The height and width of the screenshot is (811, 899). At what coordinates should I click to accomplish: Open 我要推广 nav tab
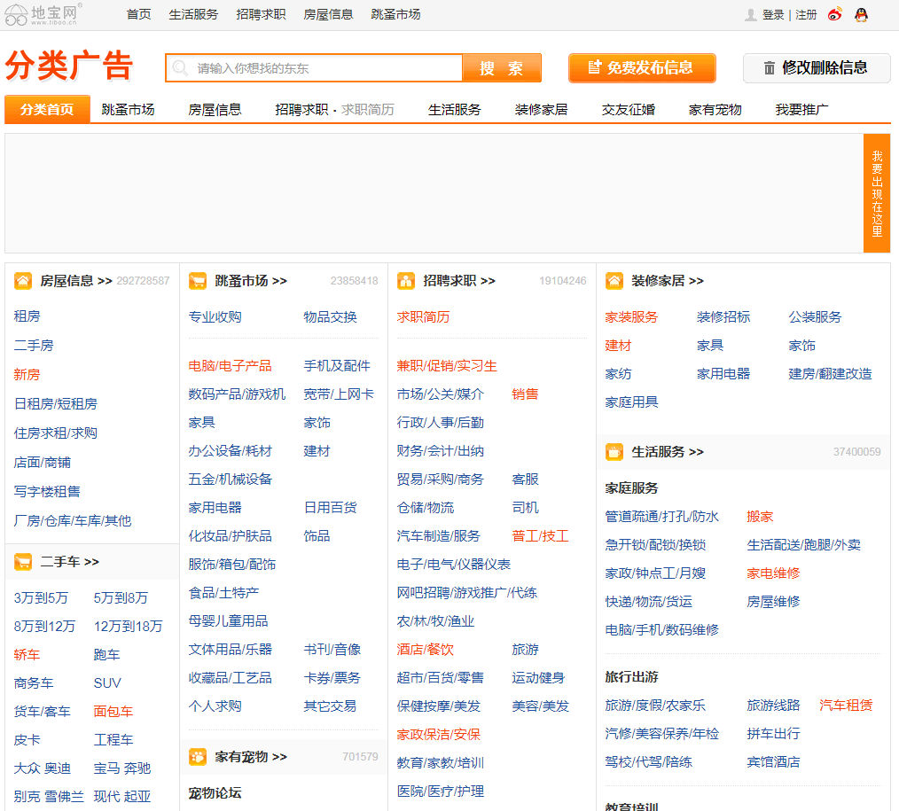(801, 110)
